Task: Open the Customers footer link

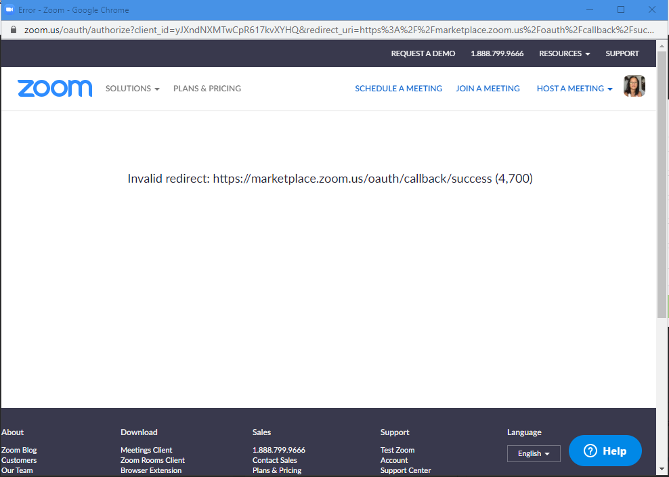Action: (x=19, y=460)
